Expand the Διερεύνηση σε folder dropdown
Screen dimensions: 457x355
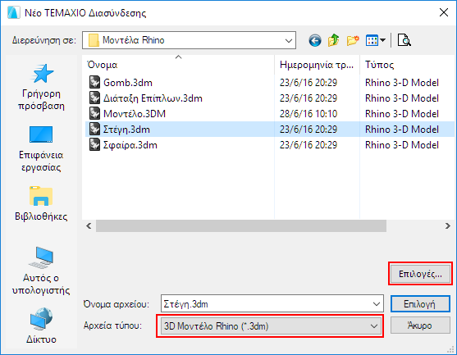point(289,40)
